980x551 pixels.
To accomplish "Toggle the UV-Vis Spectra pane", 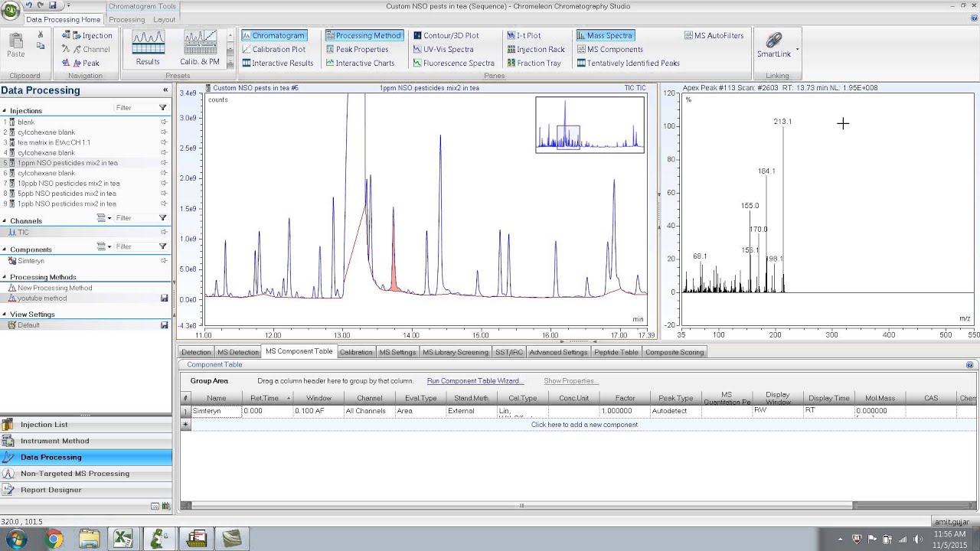I will coord(443,49).
